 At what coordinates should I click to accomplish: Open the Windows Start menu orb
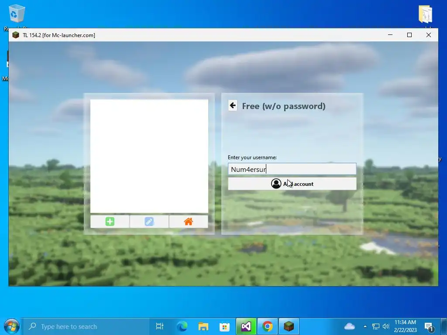[11, 326]
